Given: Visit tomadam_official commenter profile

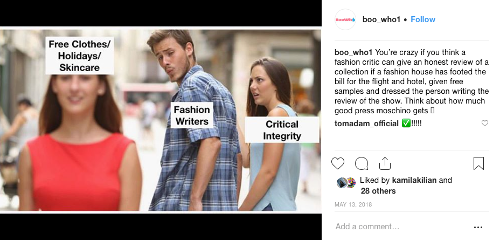Looking at the screenshot, I should [366, 124].
